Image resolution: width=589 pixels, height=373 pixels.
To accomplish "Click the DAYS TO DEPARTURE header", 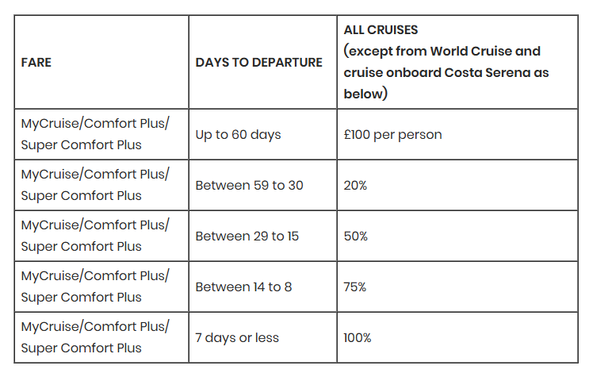I will (262, 62).
